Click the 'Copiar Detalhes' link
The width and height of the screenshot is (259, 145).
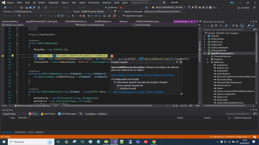click(136, 75)
